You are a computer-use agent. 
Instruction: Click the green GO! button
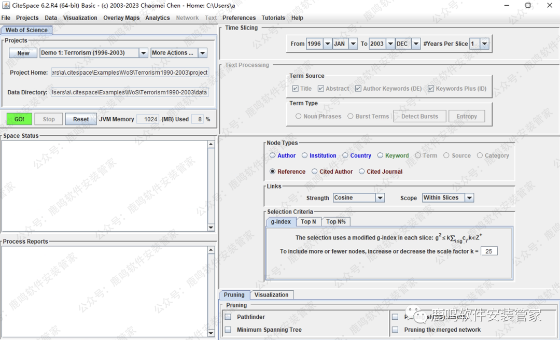tap(19, 119)
